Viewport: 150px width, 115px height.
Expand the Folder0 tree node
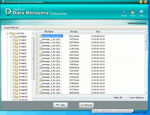11,37
